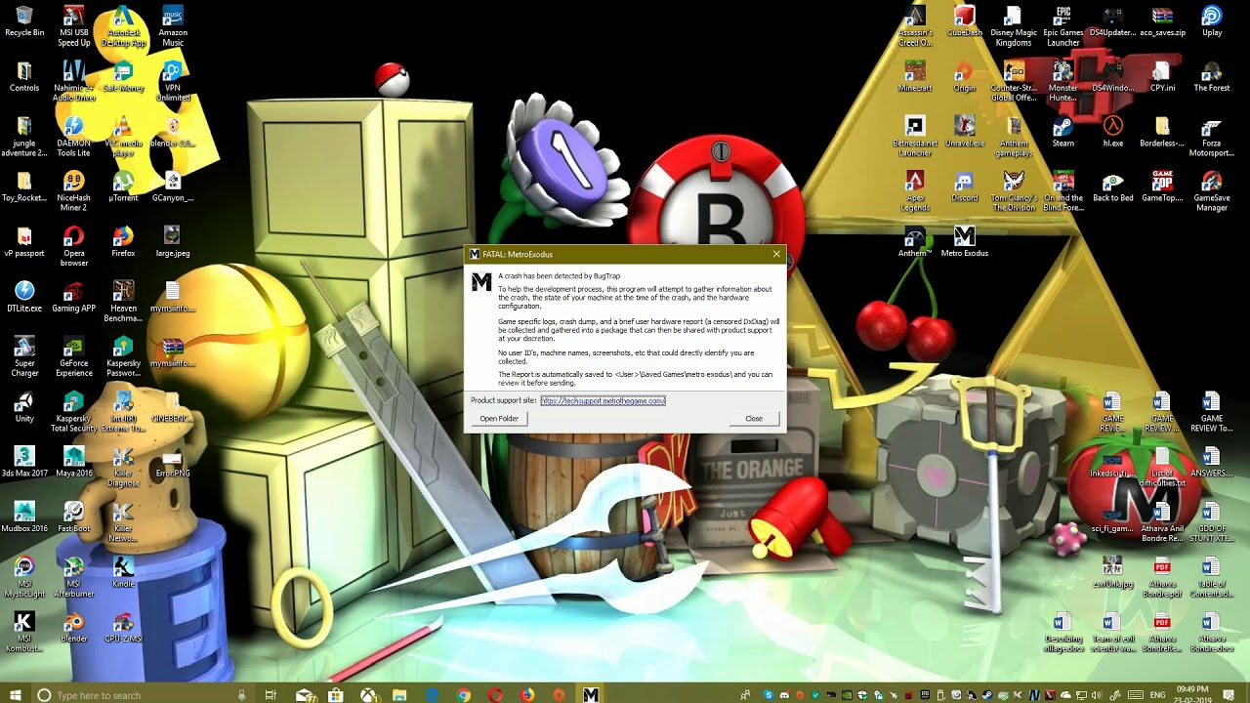
Task: Open the Back to Bed shortcut
Action: (x=1112, y=186)
